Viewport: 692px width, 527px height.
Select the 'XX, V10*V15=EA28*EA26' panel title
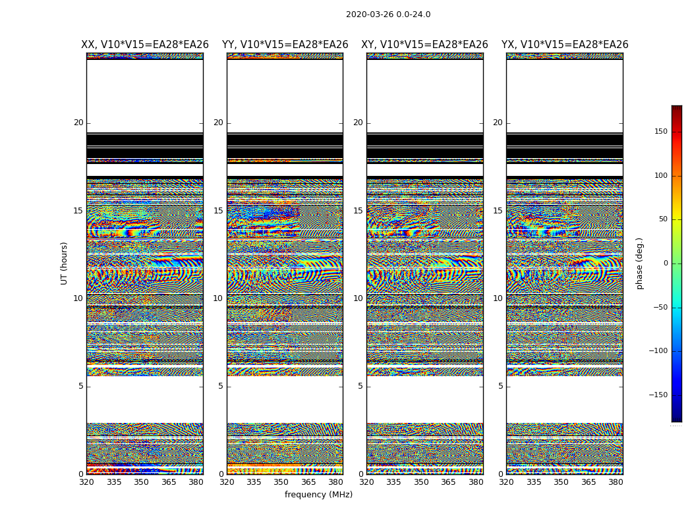point(145,45)
